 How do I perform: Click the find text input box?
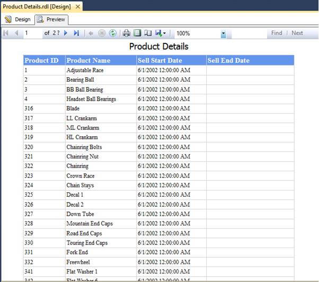point(249,33)
